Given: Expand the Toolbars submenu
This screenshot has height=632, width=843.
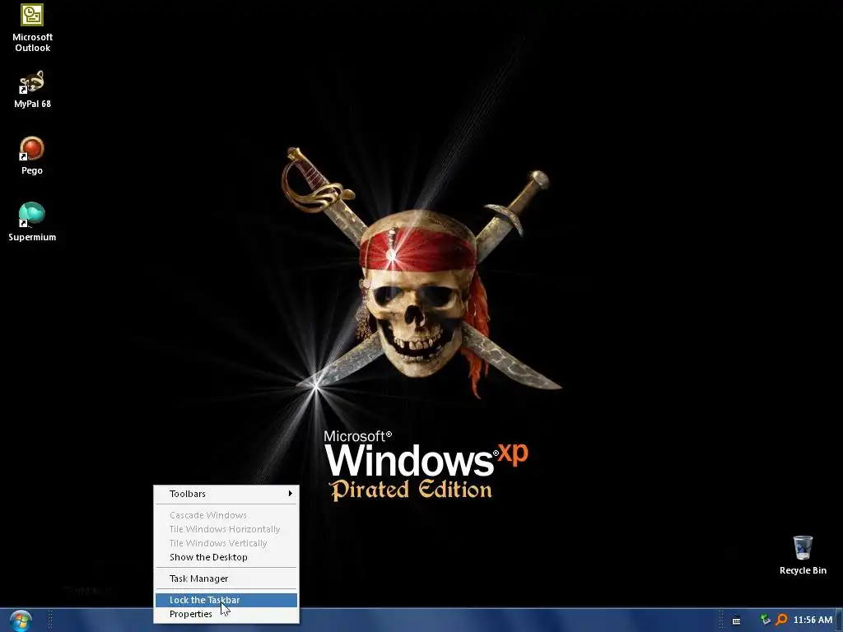Looking at the screenshot, I should [226, 494].
